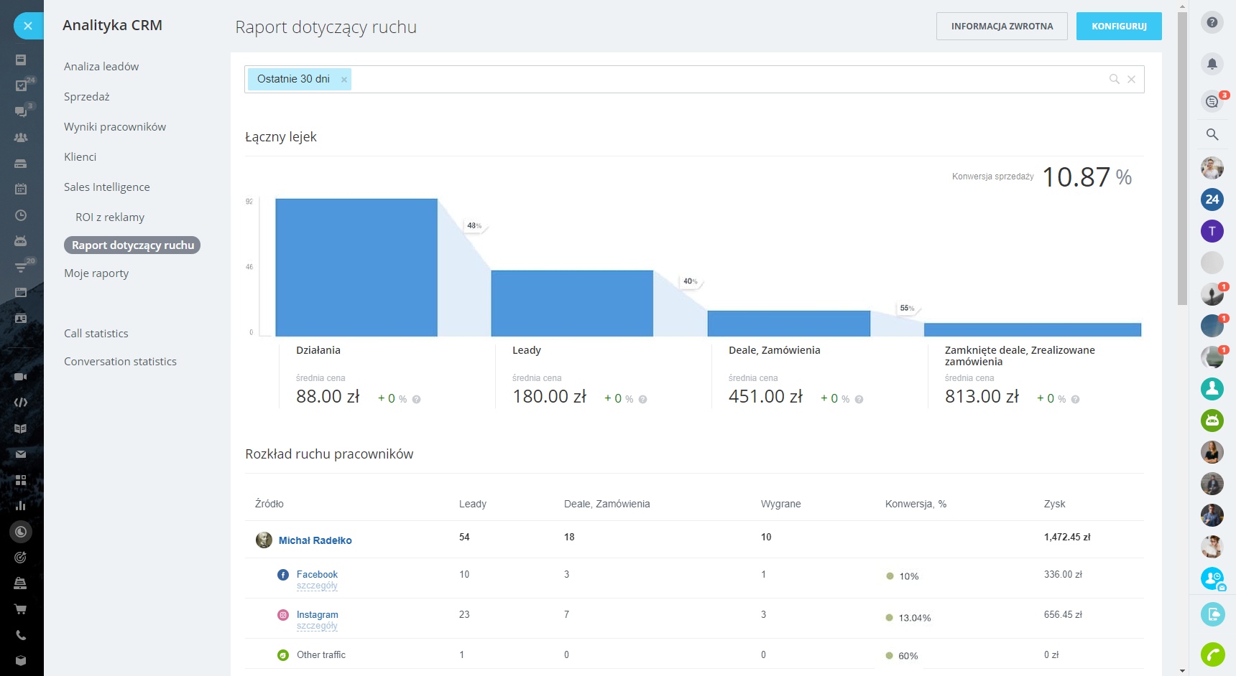This screenshot has width=1236, height=676.
Task: Click the page vertical scrollbar
Action: [1182, 158]
